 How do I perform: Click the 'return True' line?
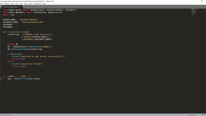pyautogui.click(x=18, y=59)
